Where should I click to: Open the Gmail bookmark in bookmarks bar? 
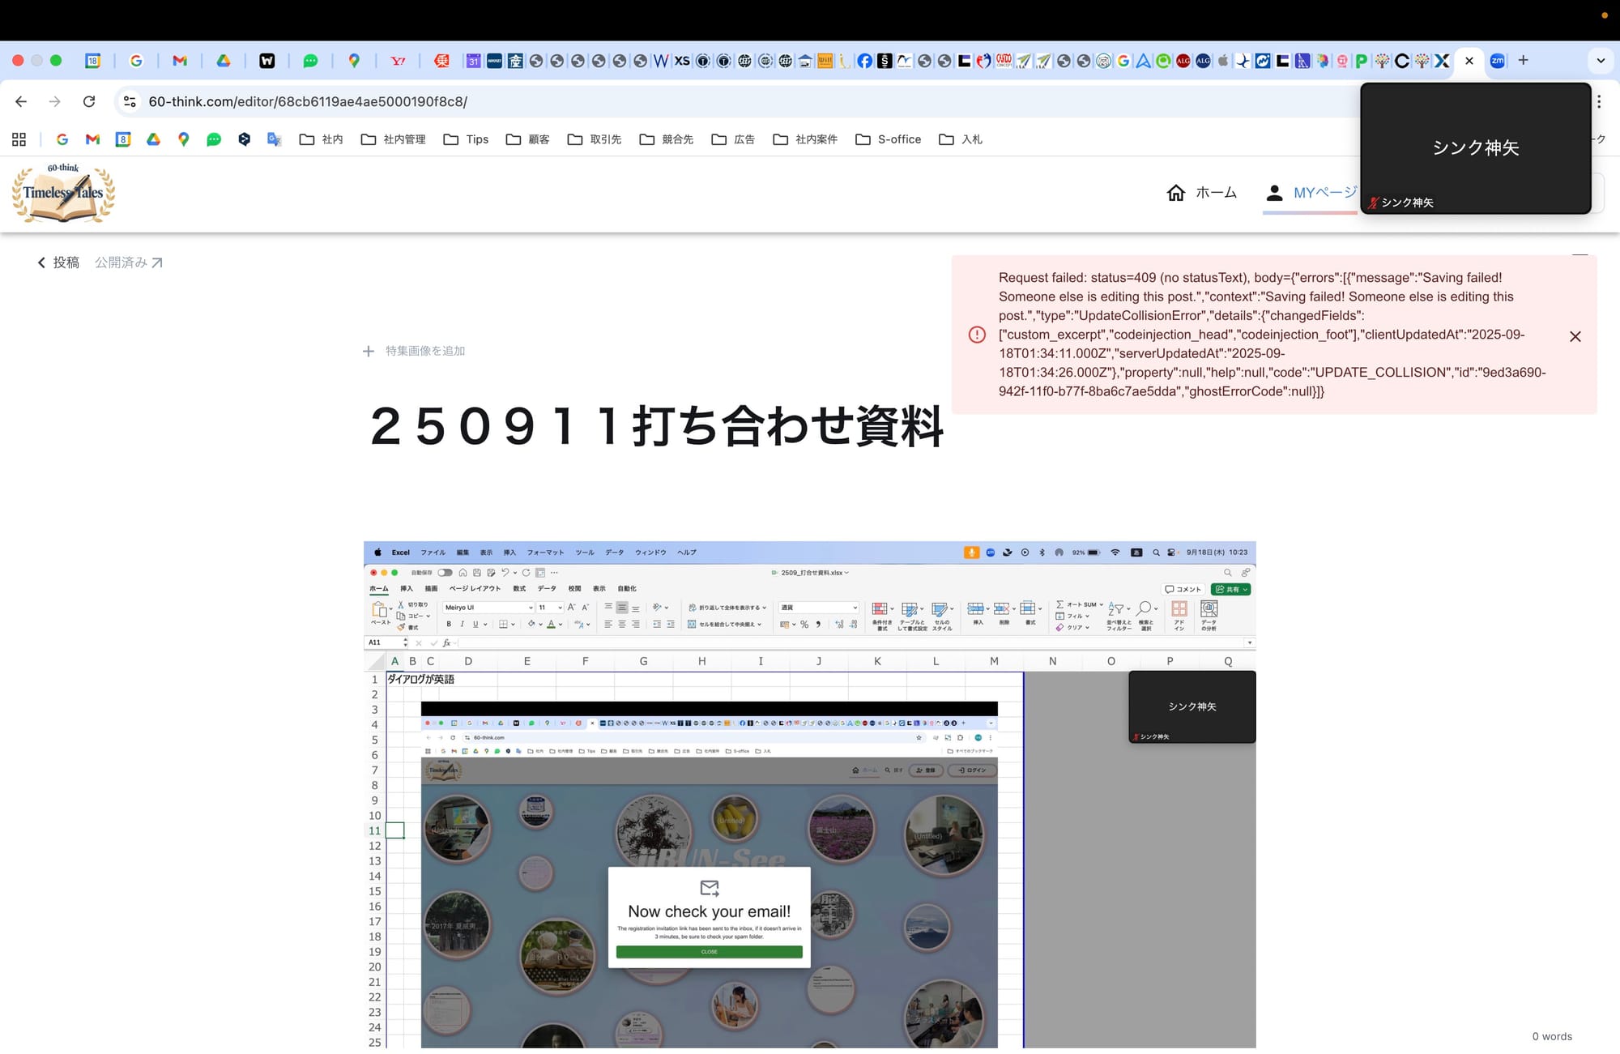92,139
